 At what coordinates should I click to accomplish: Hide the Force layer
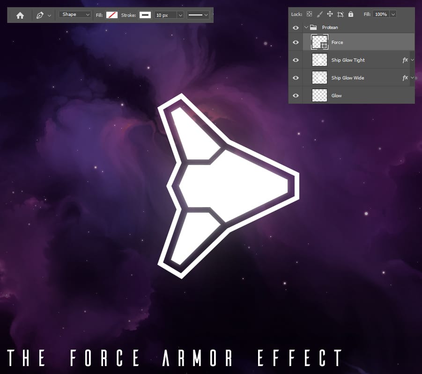(296, 42)
